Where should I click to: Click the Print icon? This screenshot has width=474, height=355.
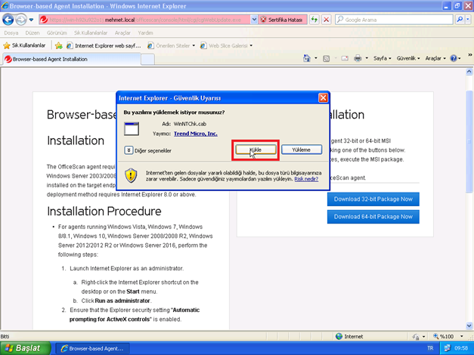point(358,58)
